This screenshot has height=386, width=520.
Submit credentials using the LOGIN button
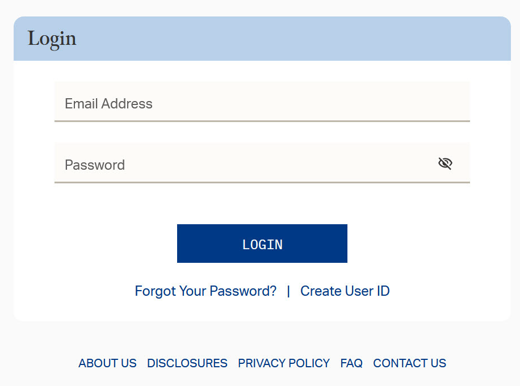point(262,244)
